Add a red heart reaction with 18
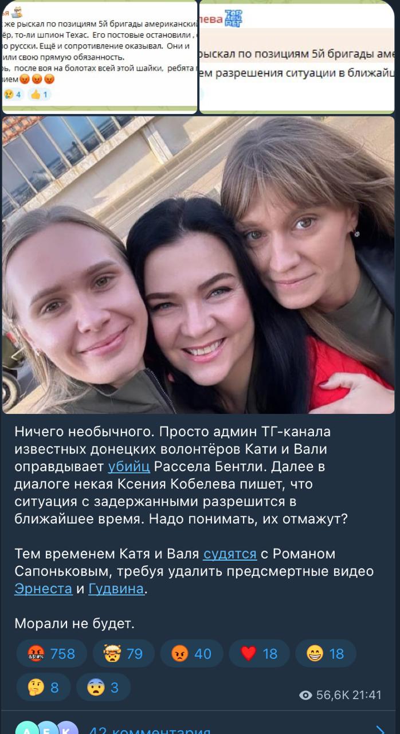The image size is (400, 734). (x=259, y=653)
